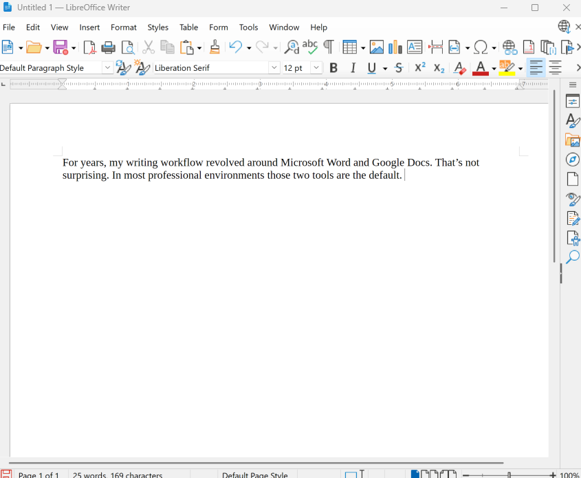
Task: Open the highlighting color dropdown arrow
Action: pyautogui.click(x=520, y=69)
